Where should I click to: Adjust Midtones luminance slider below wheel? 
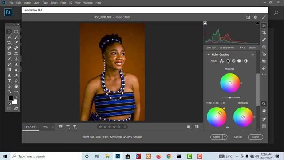click(x=230, y=97)
